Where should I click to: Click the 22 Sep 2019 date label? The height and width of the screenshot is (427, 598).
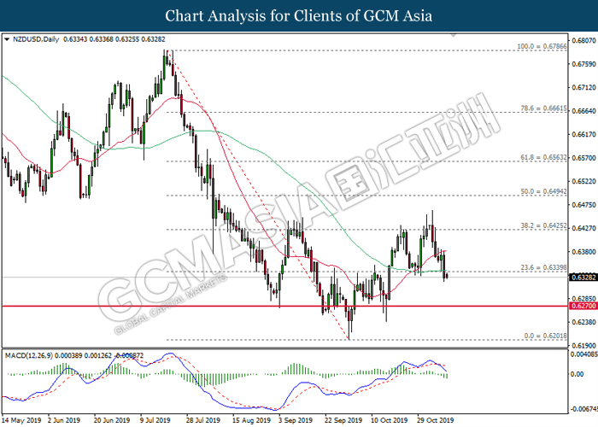343,420
